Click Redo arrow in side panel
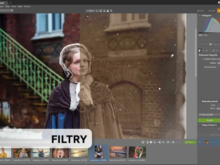 click(205, 44)
